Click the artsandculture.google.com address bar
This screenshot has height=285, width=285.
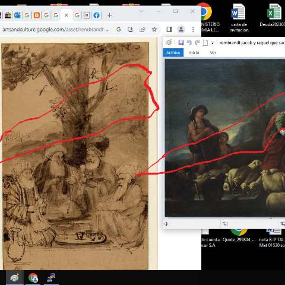click(x=56, y=30)
